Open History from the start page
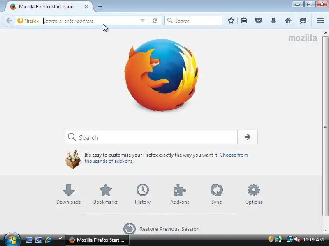Viewport: 329px width, 246px height. (x=143, y=194)
